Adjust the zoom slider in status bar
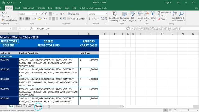 coord(188,110)
